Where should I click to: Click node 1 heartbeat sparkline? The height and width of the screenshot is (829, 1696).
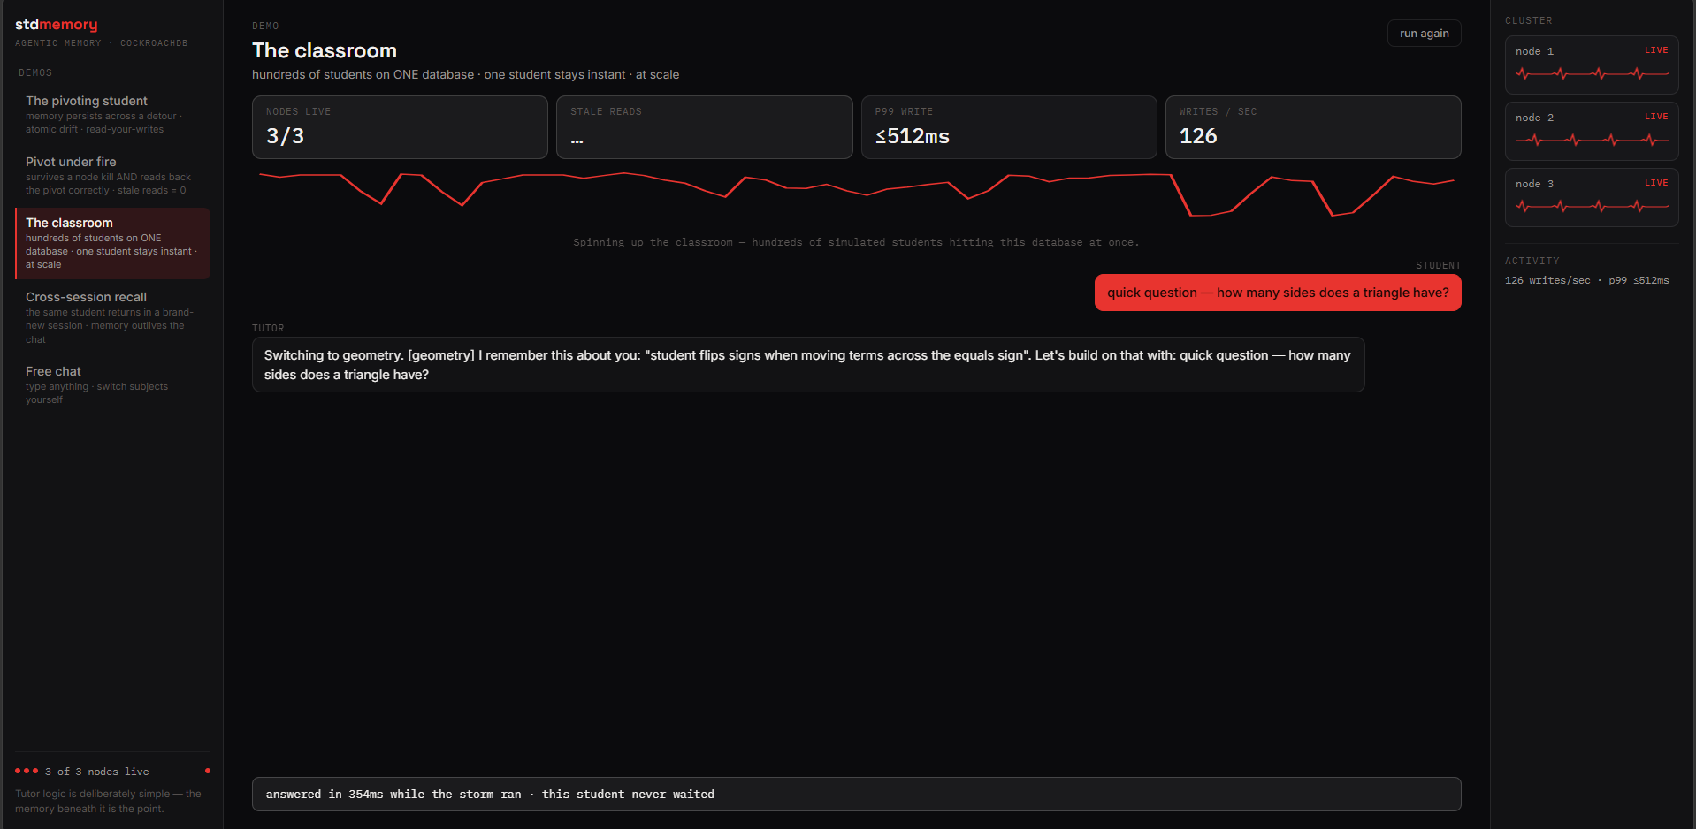coord(1592,73)
